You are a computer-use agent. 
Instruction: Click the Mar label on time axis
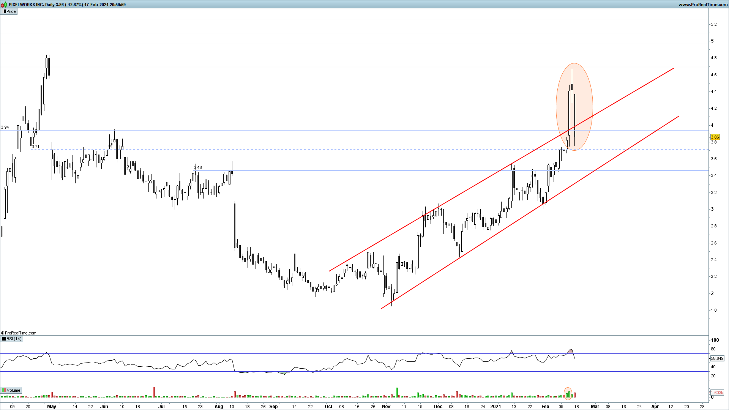595,406
